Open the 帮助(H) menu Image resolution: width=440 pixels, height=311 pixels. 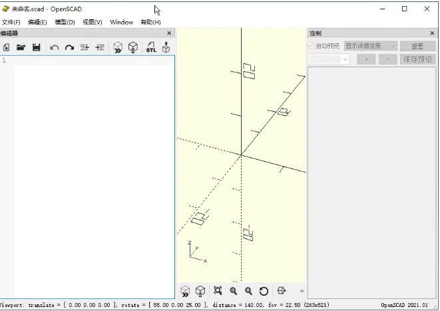tap(150, 22)
